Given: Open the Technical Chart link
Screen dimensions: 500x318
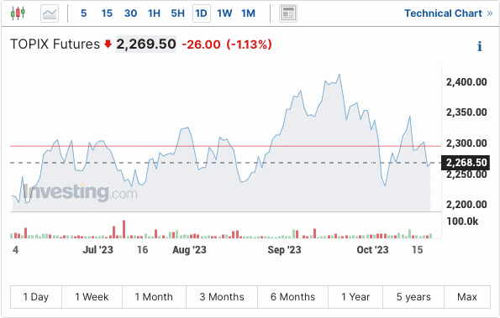Looking at the screenshot, I should [x=449, y=13].
